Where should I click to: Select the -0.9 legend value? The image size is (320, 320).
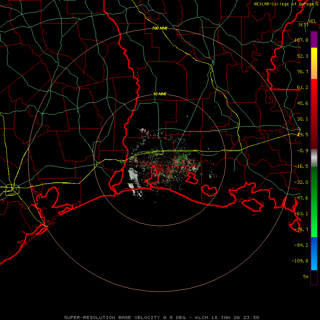(303, 151)
